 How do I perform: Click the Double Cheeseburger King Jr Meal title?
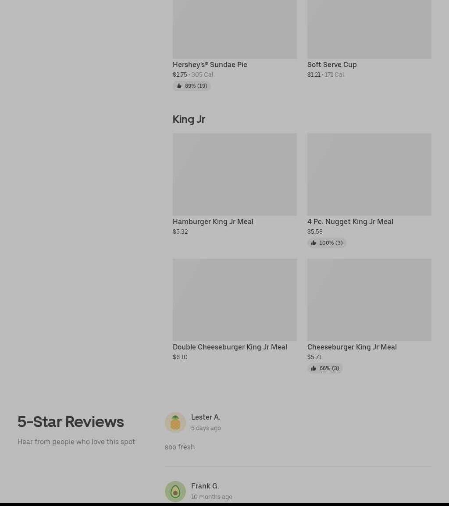click(230, 347)
